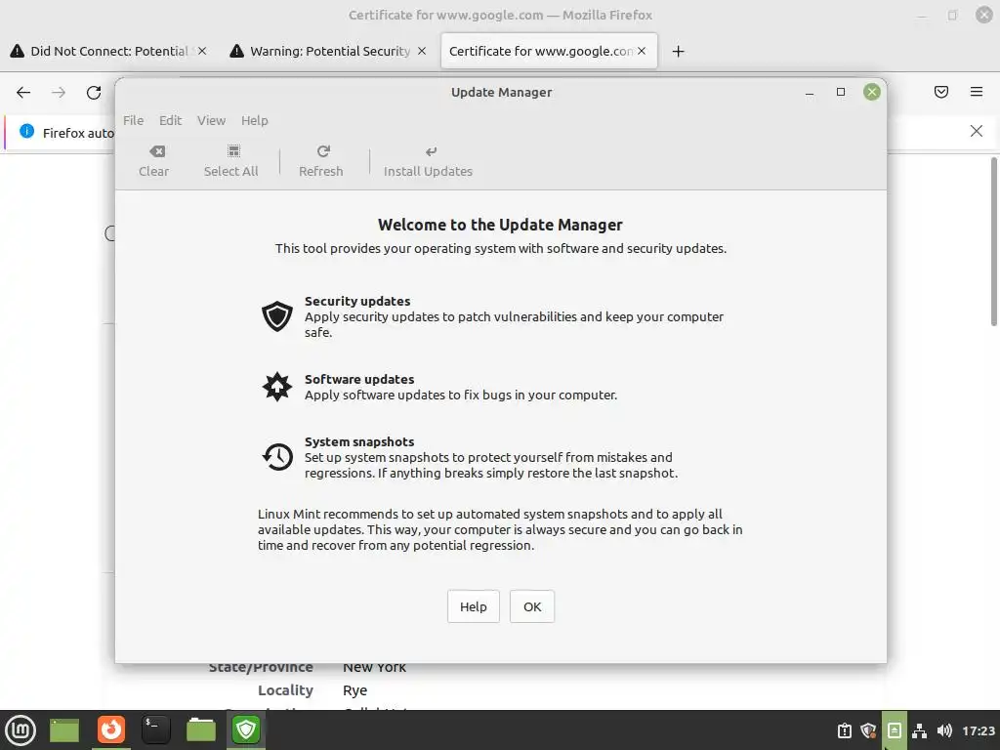The image size is (1000, 750).
Task: Open the Linux Mint start menu
Action: click(x=21, y=730)
